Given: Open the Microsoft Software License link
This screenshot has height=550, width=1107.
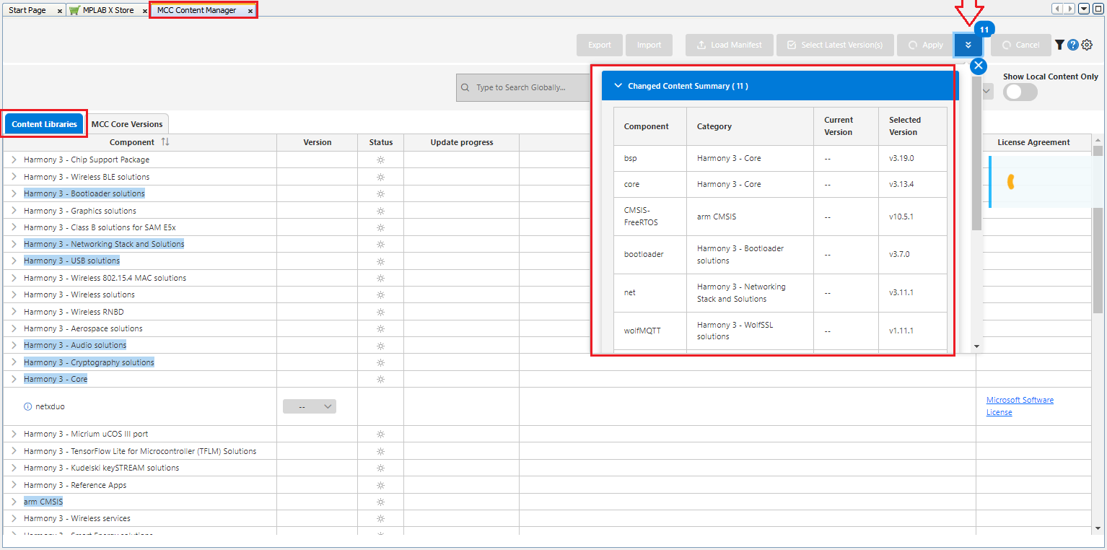Looking at the screenshot, I should click(x=1020, y=406).
